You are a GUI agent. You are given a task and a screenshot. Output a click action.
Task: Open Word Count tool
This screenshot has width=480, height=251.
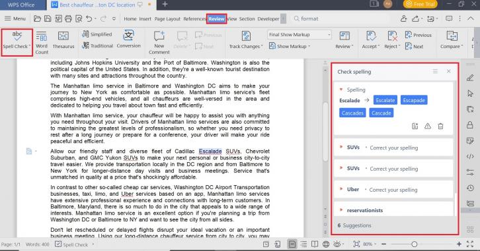coord(42,43)
